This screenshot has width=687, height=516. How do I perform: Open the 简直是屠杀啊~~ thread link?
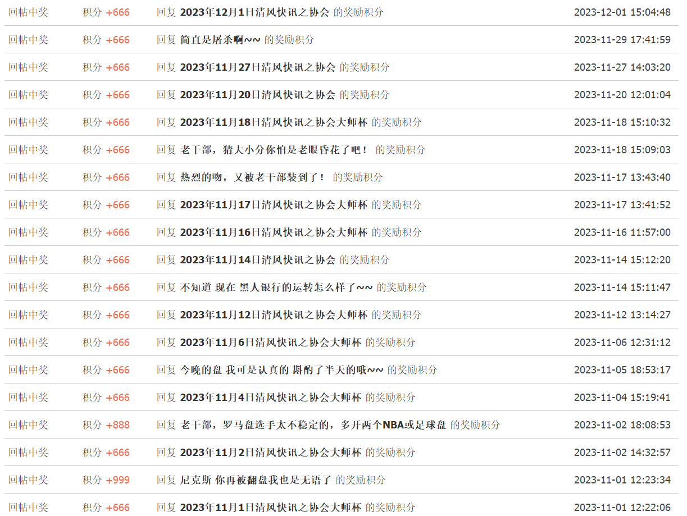coord(220,40)
